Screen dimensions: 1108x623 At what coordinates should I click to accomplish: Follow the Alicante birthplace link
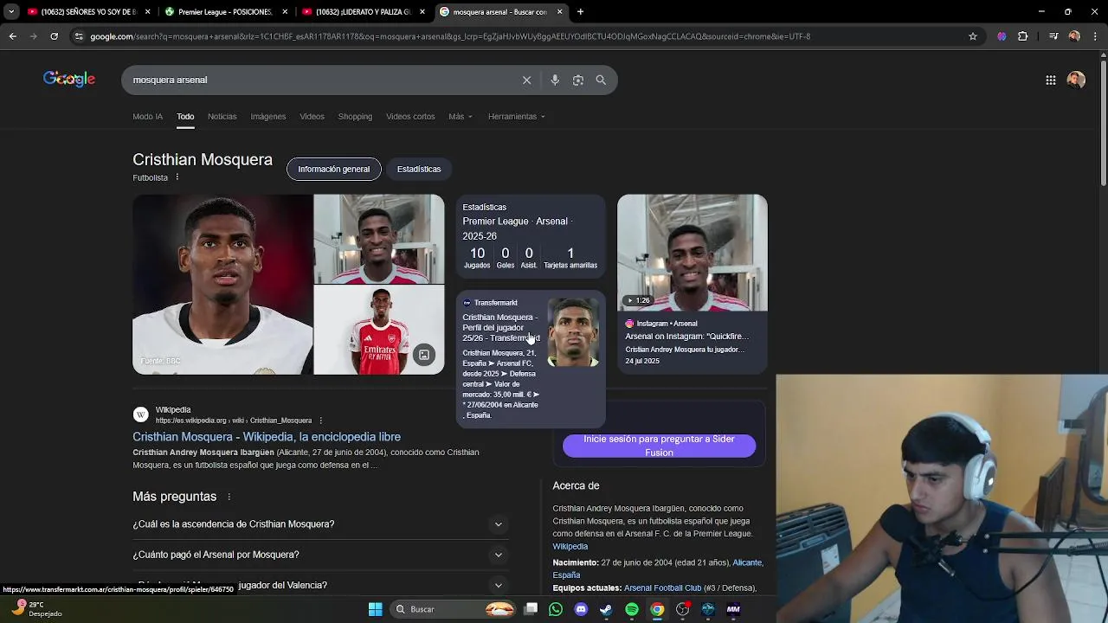748,562
